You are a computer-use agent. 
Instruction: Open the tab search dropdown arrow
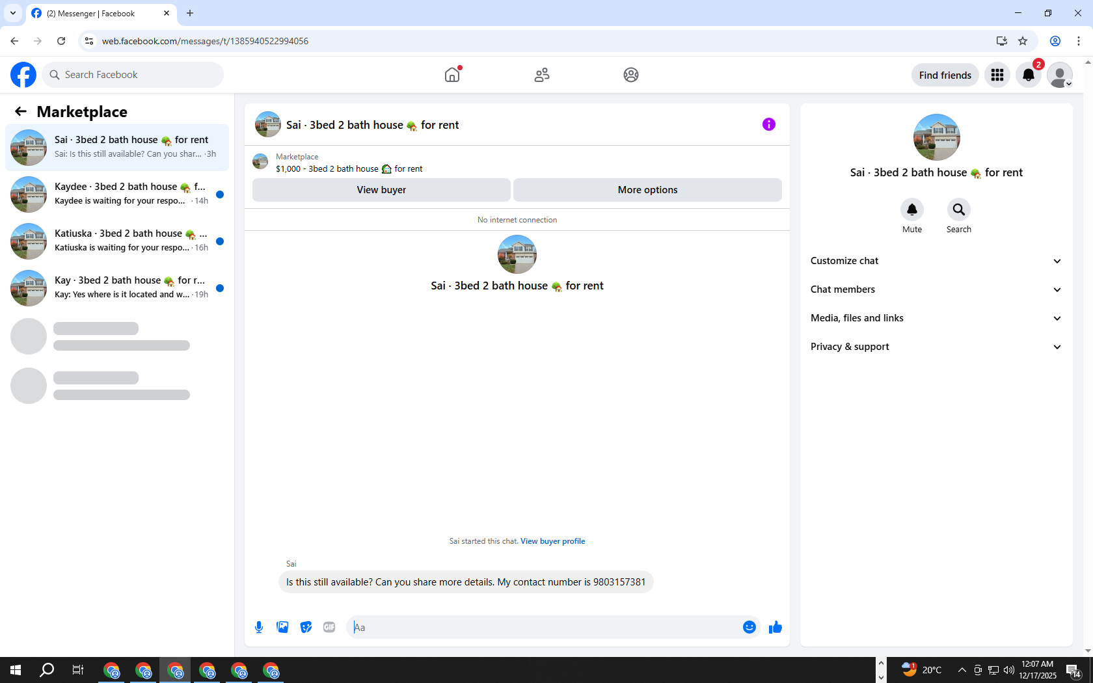[13, 13]
